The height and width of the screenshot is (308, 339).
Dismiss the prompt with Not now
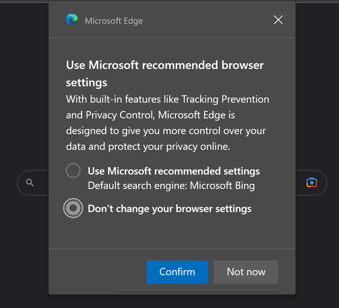[246, 272]
